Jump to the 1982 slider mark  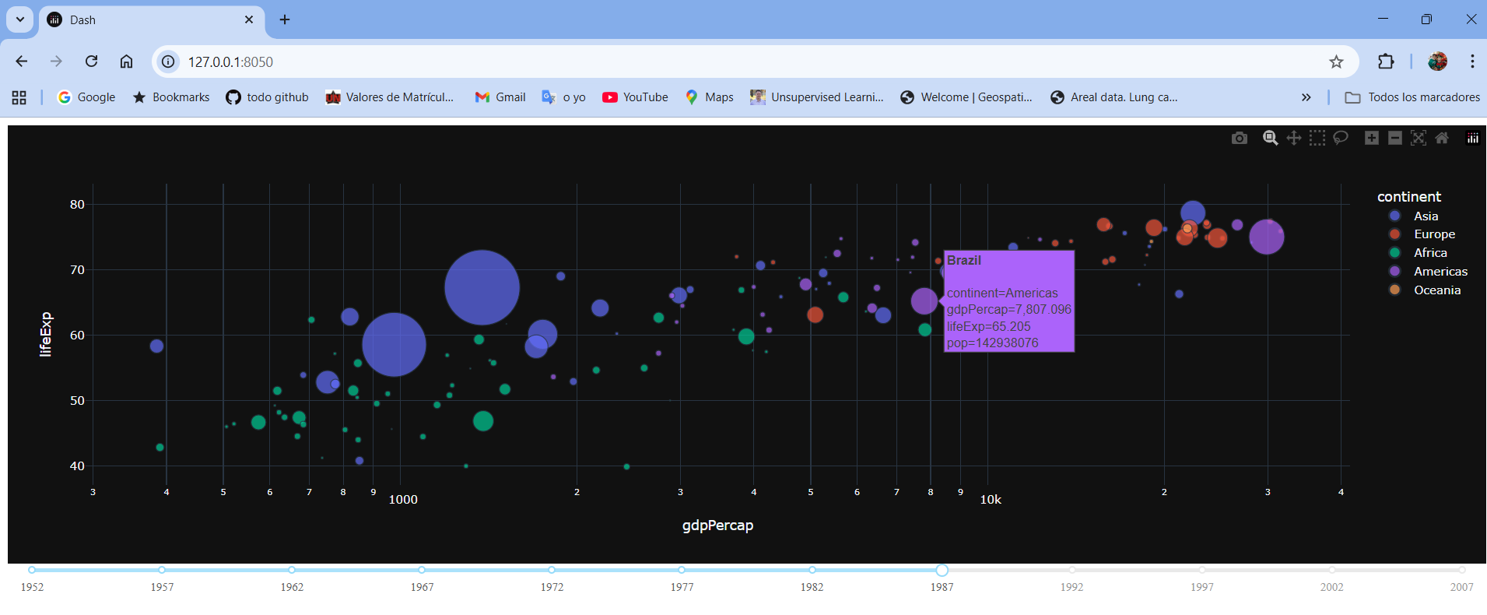tap(812, 570)
